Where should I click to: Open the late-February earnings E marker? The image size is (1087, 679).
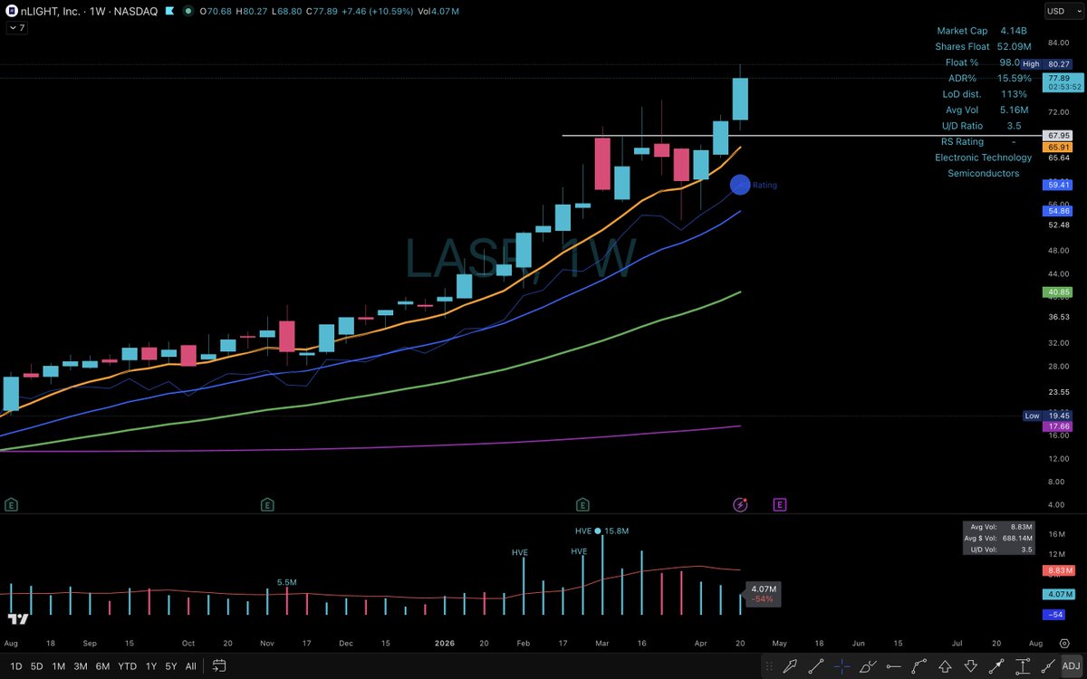pos(582,503)
